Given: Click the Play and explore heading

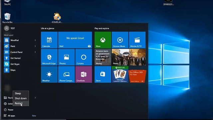Looking at the screenshot, I should (x=102, y=28).
